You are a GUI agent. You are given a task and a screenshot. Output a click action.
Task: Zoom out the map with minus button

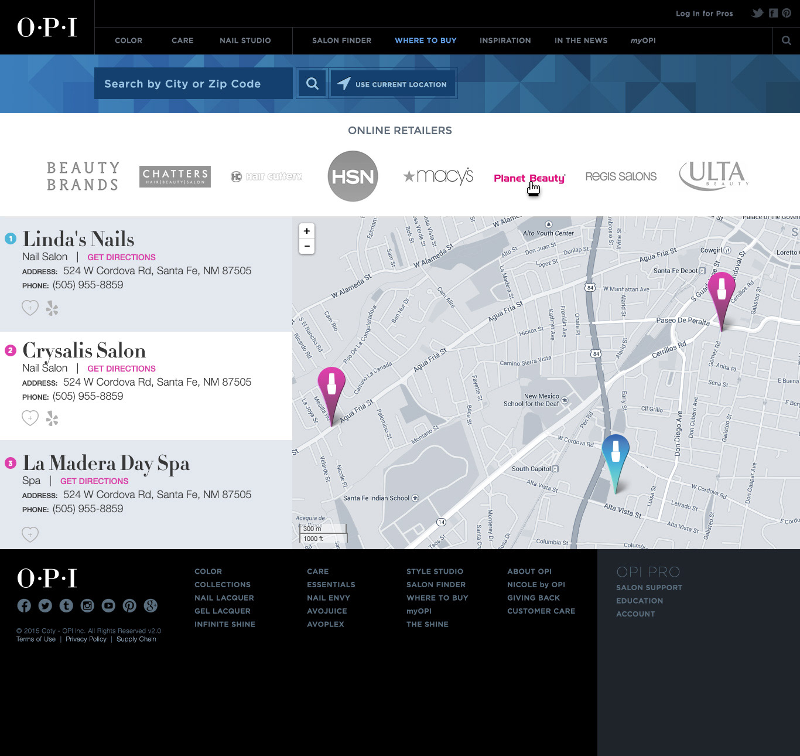[x=307, y=246]
